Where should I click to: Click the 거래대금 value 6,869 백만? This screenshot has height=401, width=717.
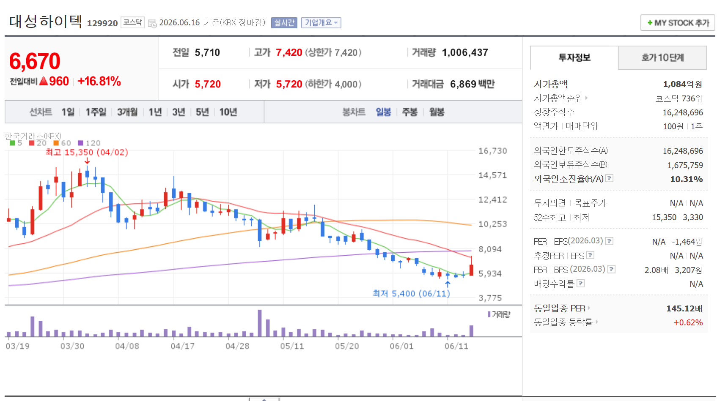472,84
